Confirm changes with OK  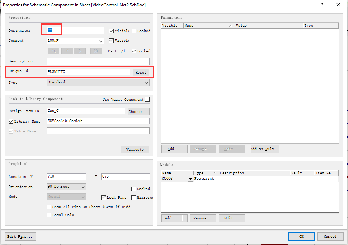[x=301, y=236]
